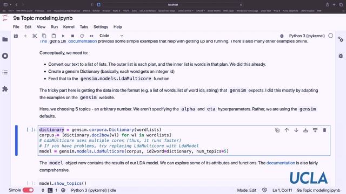Cut the selected cell with scissors icon

[35, 36]
